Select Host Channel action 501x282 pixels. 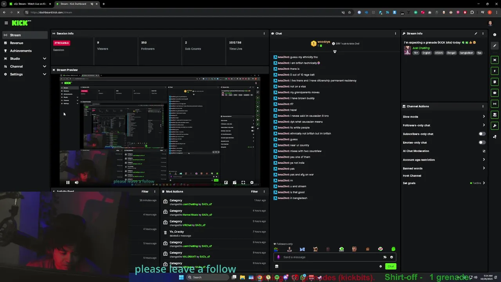click(x=412, y=176)
